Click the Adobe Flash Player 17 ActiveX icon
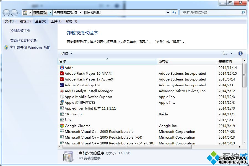 [x=62, y=79]
